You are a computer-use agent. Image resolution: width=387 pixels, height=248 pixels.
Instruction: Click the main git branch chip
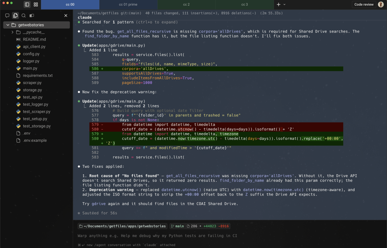[177, 226]
